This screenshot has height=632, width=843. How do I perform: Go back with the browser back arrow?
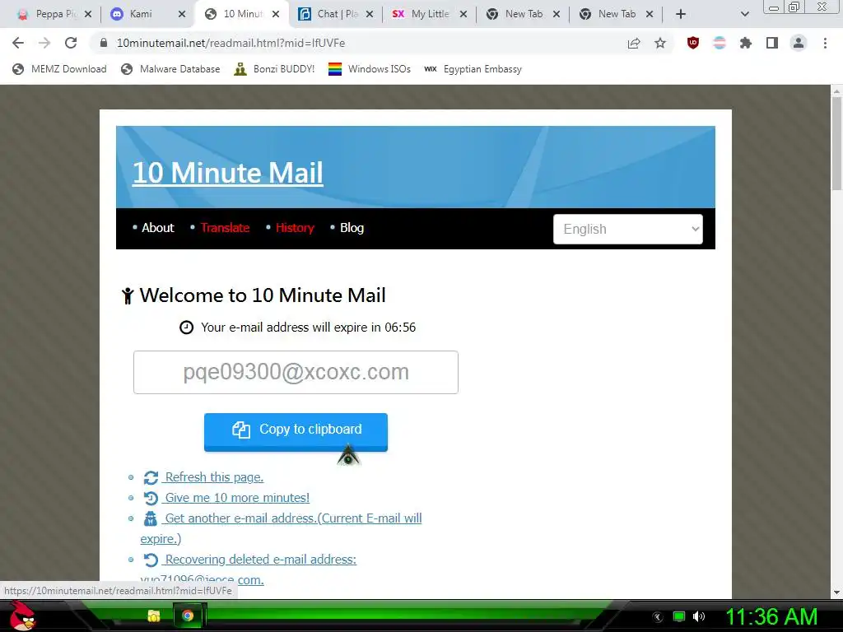(x=18, y=43)
